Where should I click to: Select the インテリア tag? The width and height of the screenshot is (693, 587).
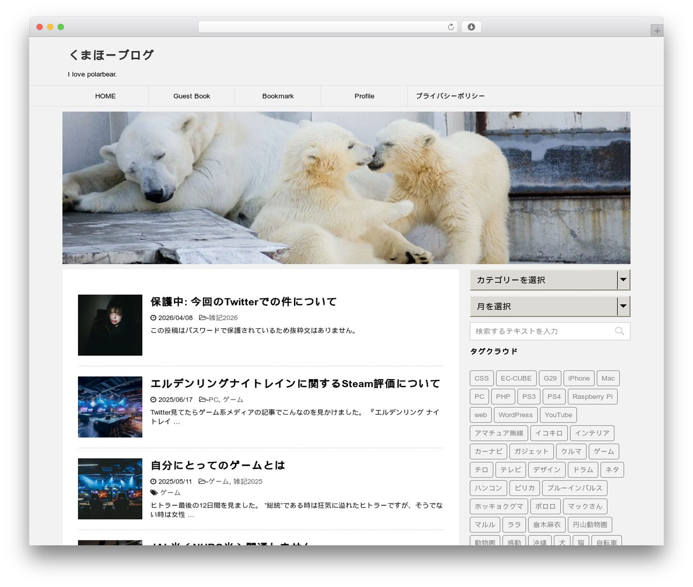tap(592, 433)
